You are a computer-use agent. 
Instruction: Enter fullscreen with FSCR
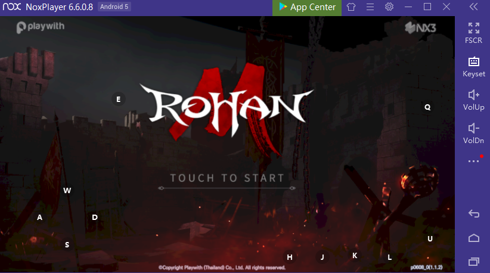click(x=473, y=33)
